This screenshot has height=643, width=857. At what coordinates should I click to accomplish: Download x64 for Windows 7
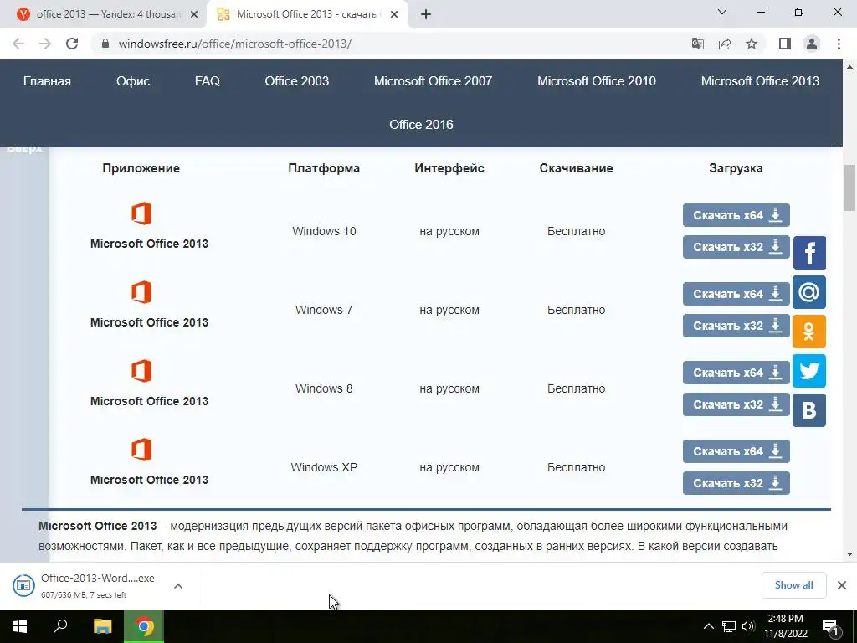point(736,294)
